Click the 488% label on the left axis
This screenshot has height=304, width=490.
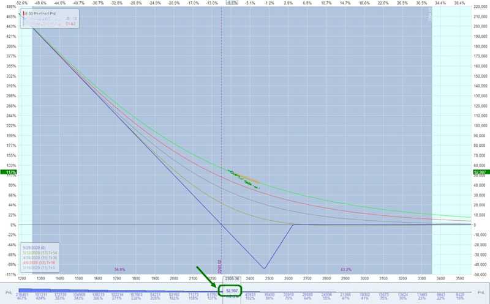11,7
